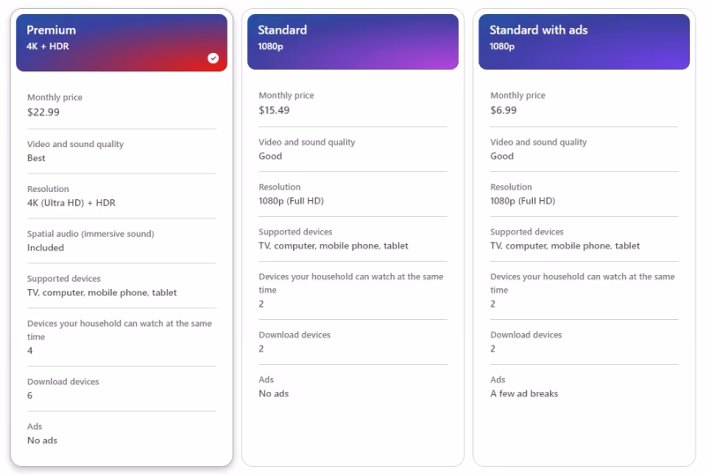This screenshot has width=706, height=475.
Task: Click the 'A few ad breaks' text
Action: pos(524,394)
